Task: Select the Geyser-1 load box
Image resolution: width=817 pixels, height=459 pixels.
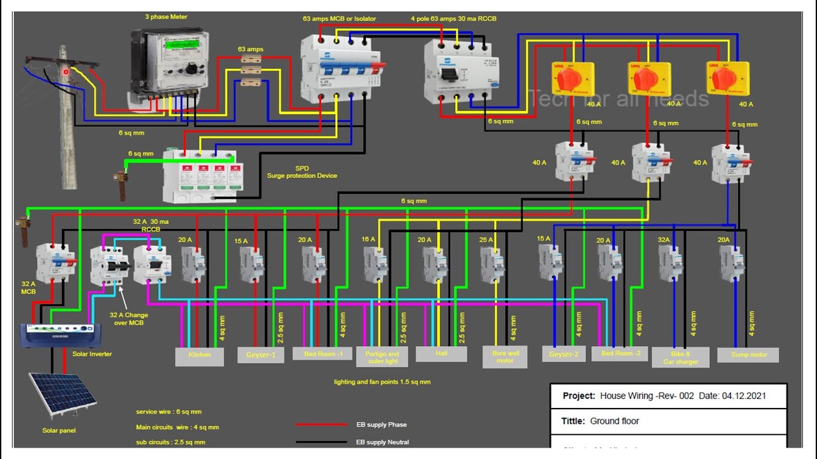Action: 261,356
